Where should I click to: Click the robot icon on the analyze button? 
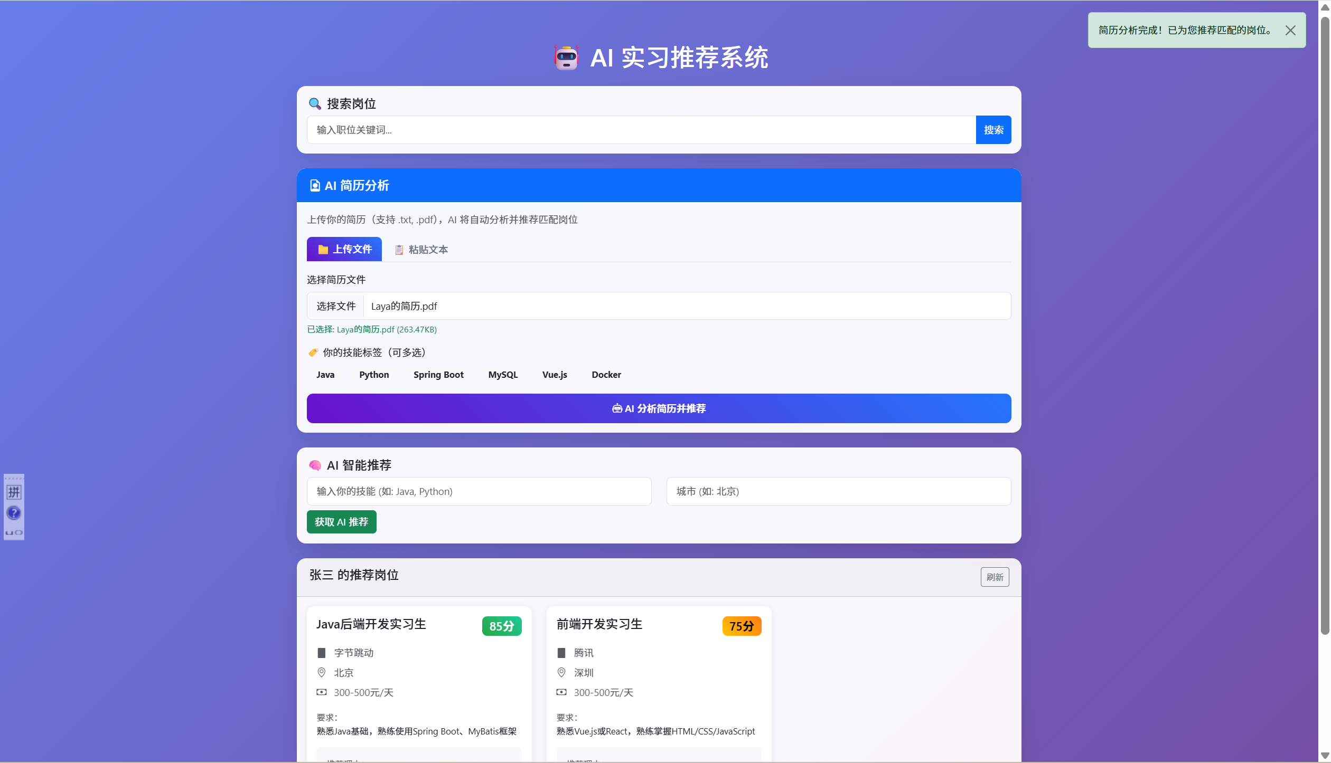[617, 408]
